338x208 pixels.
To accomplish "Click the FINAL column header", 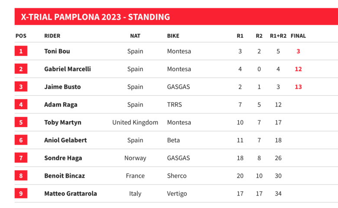I will pyautogui.click(x=298, y=36).
